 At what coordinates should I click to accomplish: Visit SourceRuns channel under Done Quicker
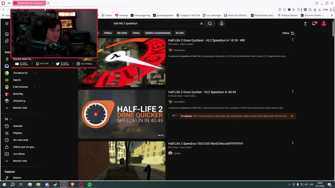click(179, 102)
